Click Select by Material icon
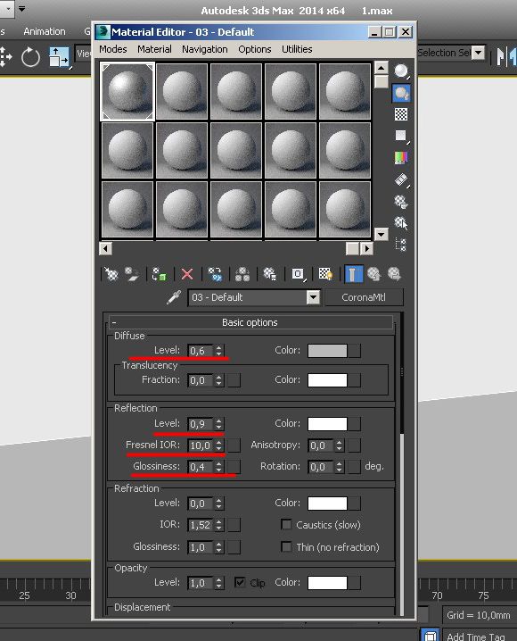Screen dimensions: 517x641 [x=401, y=223]
